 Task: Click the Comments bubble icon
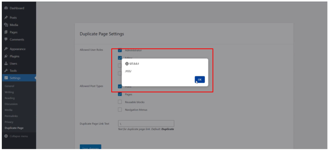tap(6, 40)
